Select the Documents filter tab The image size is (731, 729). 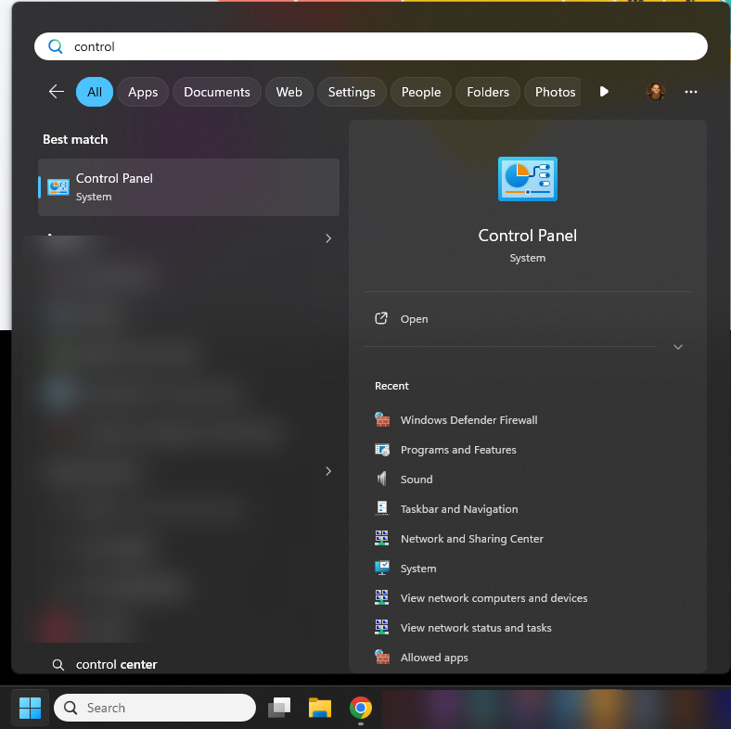tap(216, 92)
